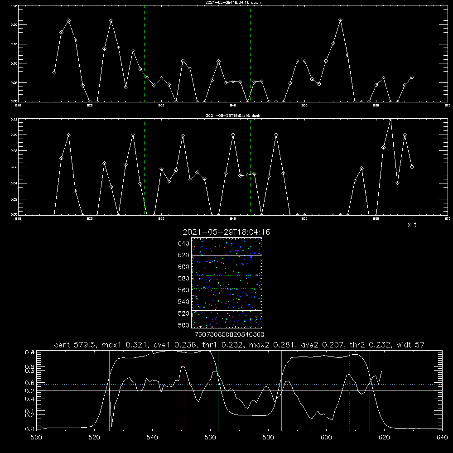Click the scatter image thumbnail in the center
Image resolution: width=453 pixels, height=453 pixels.
tap(227, 283)
